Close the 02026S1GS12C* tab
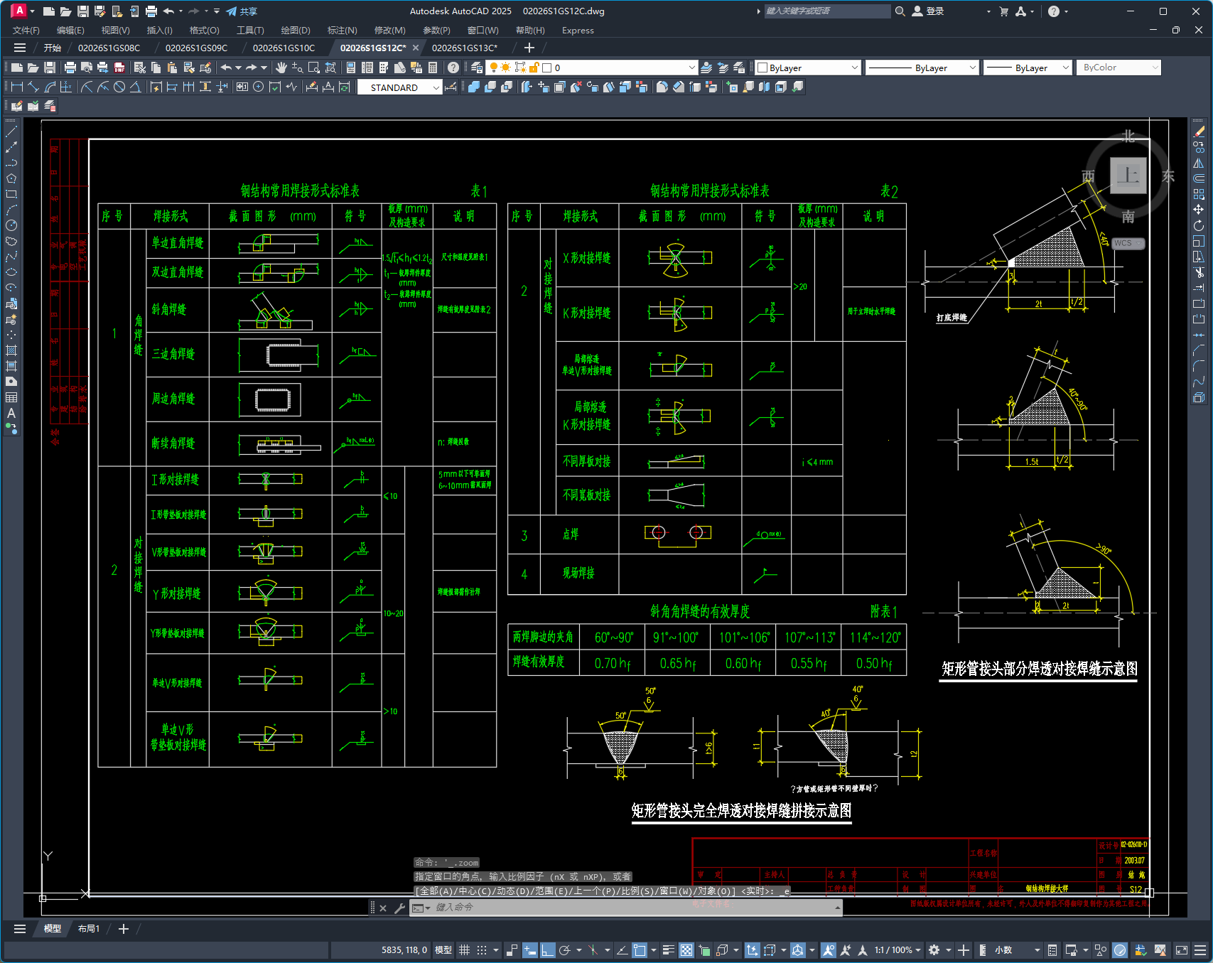This screenshot has width=1213, height=963. (x=416, y=48)
